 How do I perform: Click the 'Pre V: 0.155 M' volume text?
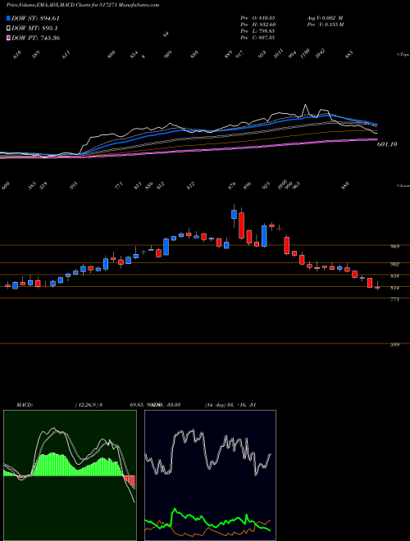pyautogui.click(x=325, y=25)
